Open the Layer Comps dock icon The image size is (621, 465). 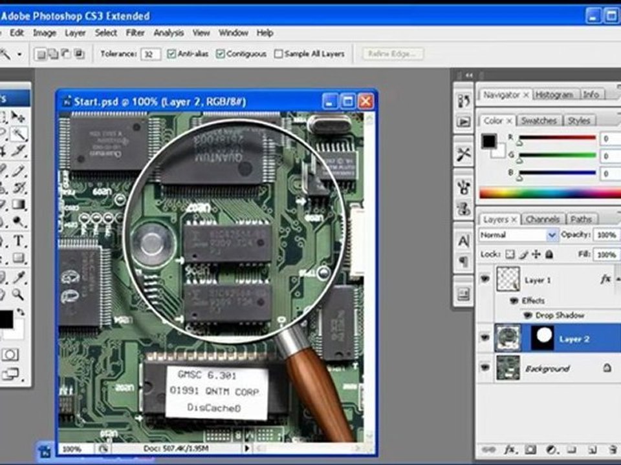pyautogui.click(x=463, y=294)
